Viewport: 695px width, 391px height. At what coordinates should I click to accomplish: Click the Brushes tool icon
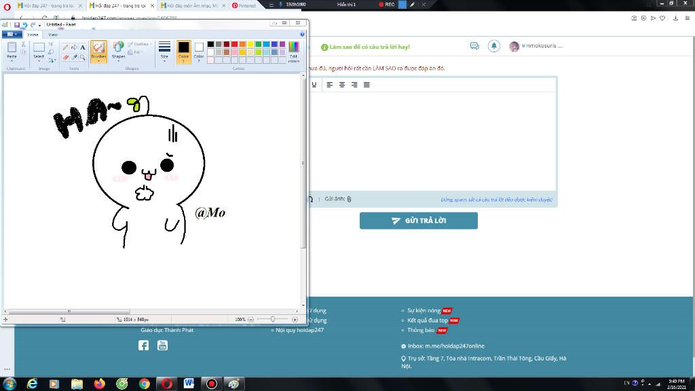(98, 48)
